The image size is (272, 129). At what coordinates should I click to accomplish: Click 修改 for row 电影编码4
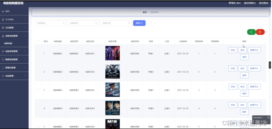tap(242, 105)
